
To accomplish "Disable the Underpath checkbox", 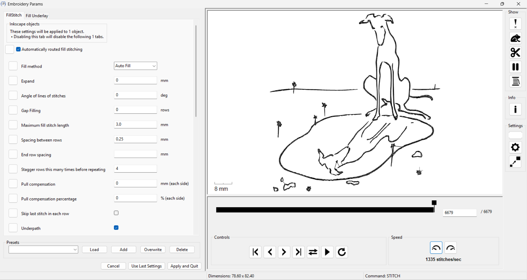I will pyautogui.click(x=116, y=228).
